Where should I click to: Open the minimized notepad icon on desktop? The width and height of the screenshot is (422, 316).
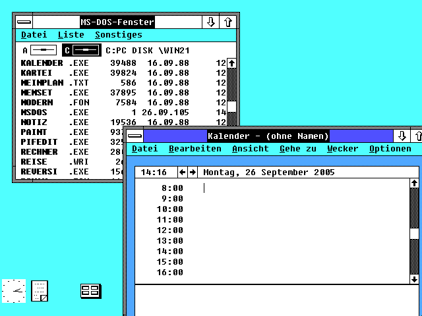[40, 291]
